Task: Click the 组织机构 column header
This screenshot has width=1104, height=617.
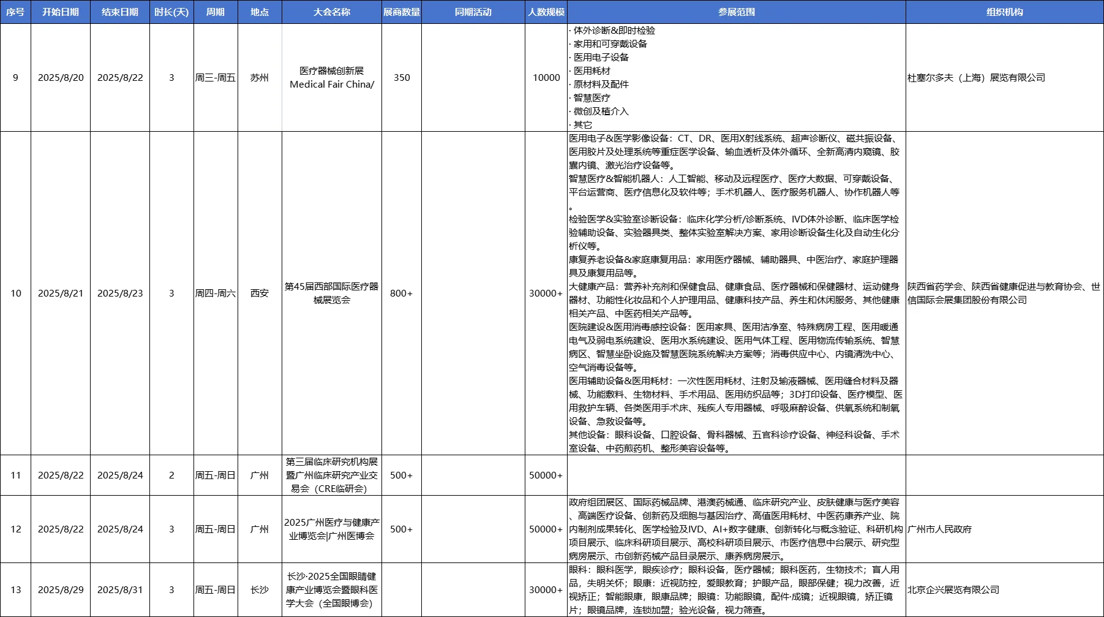Action: point(1005,12)
